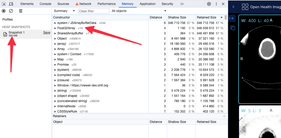Show more DevTools tabs chevron
Image resolution: width=281 pixels, height=138 pixels.
coord(182,4)
